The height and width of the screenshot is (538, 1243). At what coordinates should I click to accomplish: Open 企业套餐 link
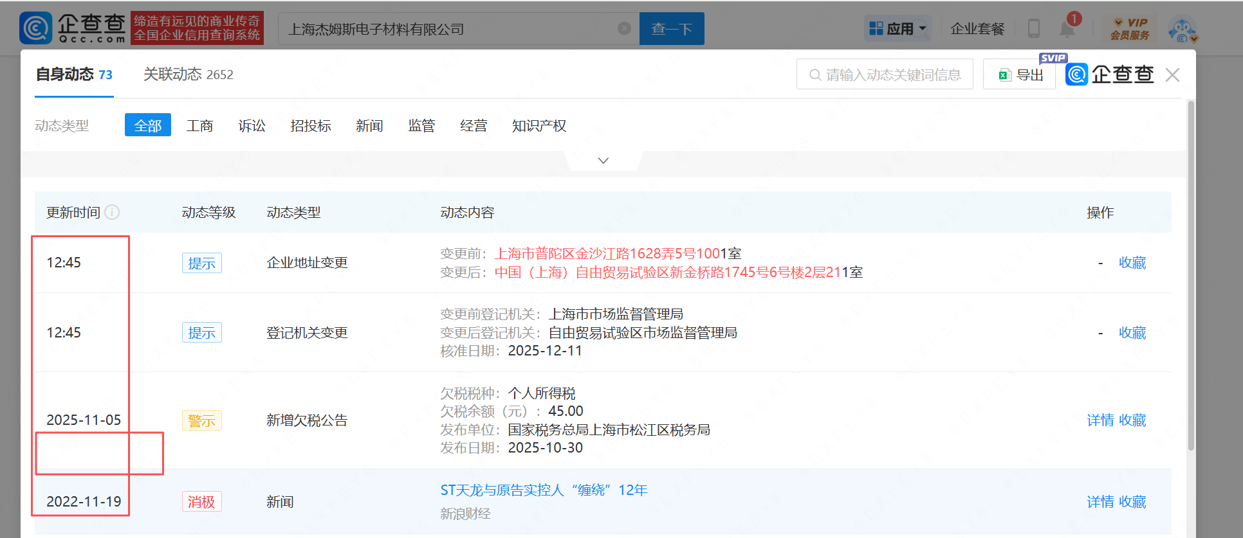(x=977, y=28)
